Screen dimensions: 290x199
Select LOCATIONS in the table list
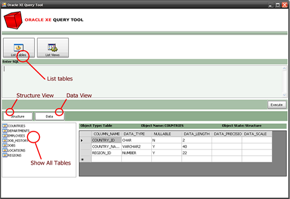pyautogui.click(x=16, y=151)
